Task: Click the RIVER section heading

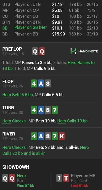Action: point(9,134)
